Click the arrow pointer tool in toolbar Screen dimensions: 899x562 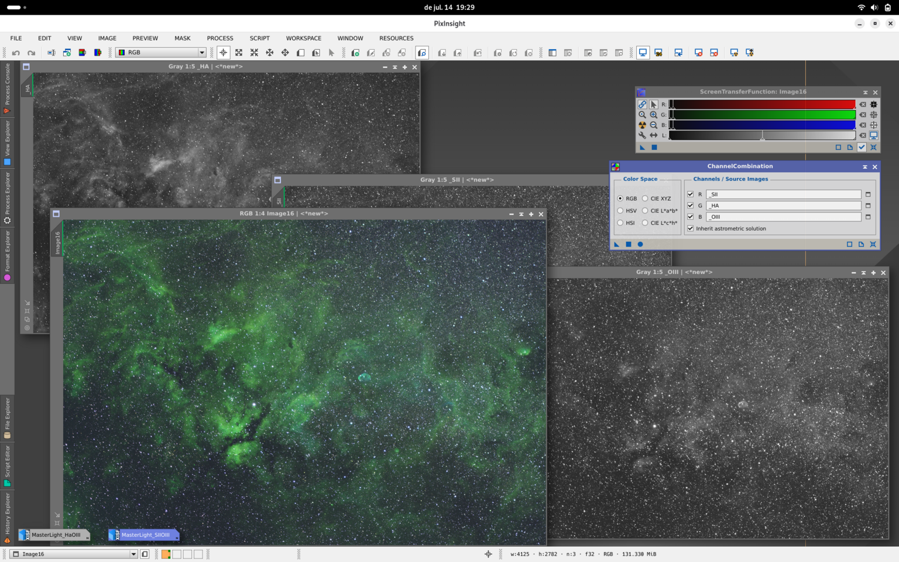(331, 53)
